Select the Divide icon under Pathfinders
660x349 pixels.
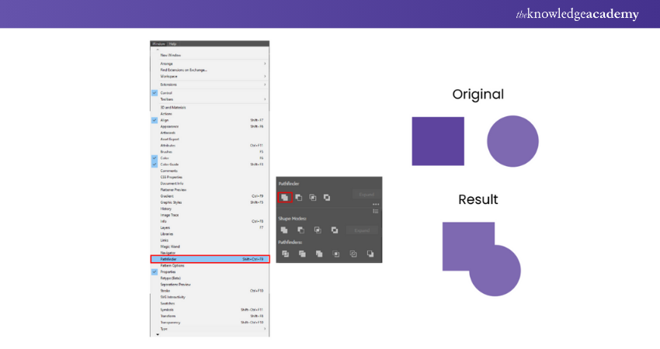285,254
